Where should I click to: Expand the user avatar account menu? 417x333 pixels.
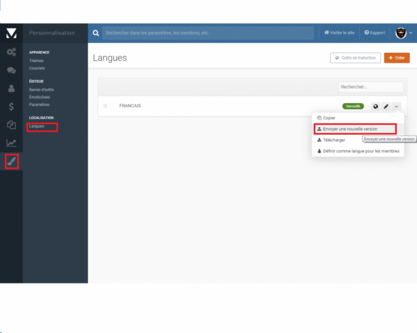click(x=404, y=33)
